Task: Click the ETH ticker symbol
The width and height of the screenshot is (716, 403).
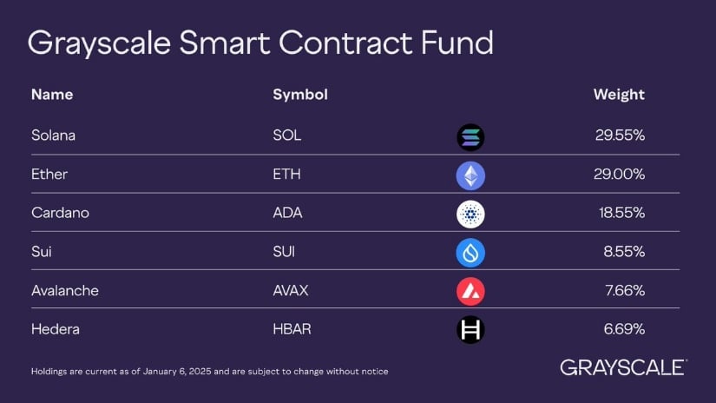Action: point(286,174)
